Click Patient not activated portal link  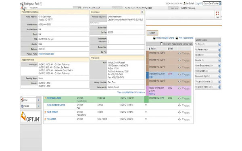coord(46,54)
